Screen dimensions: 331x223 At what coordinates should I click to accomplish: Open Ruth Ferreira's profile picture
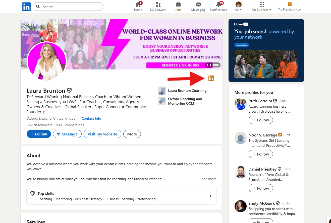[x=241, y=104]
